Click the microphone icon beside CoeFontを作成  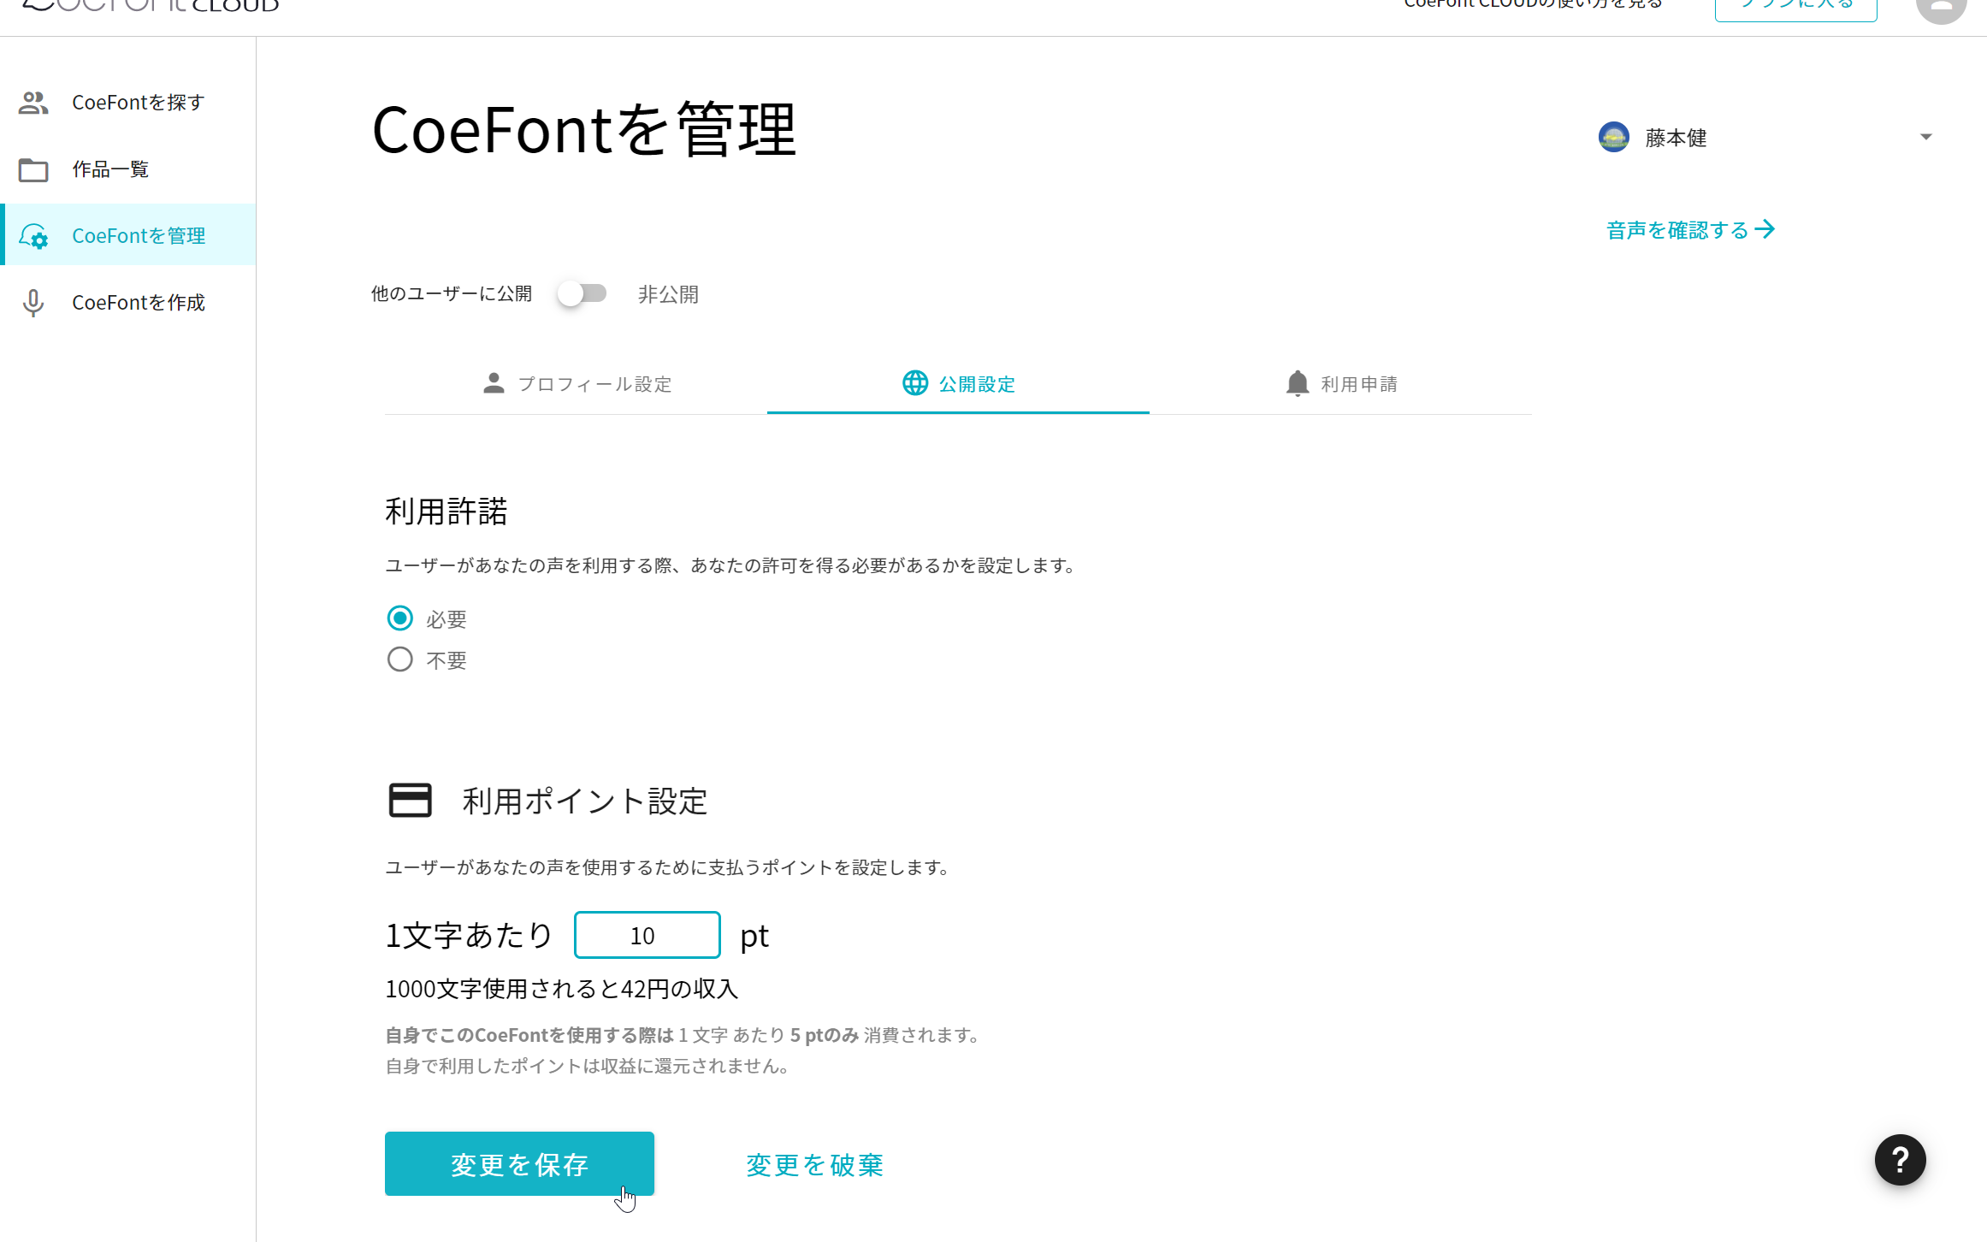point(33,303)
